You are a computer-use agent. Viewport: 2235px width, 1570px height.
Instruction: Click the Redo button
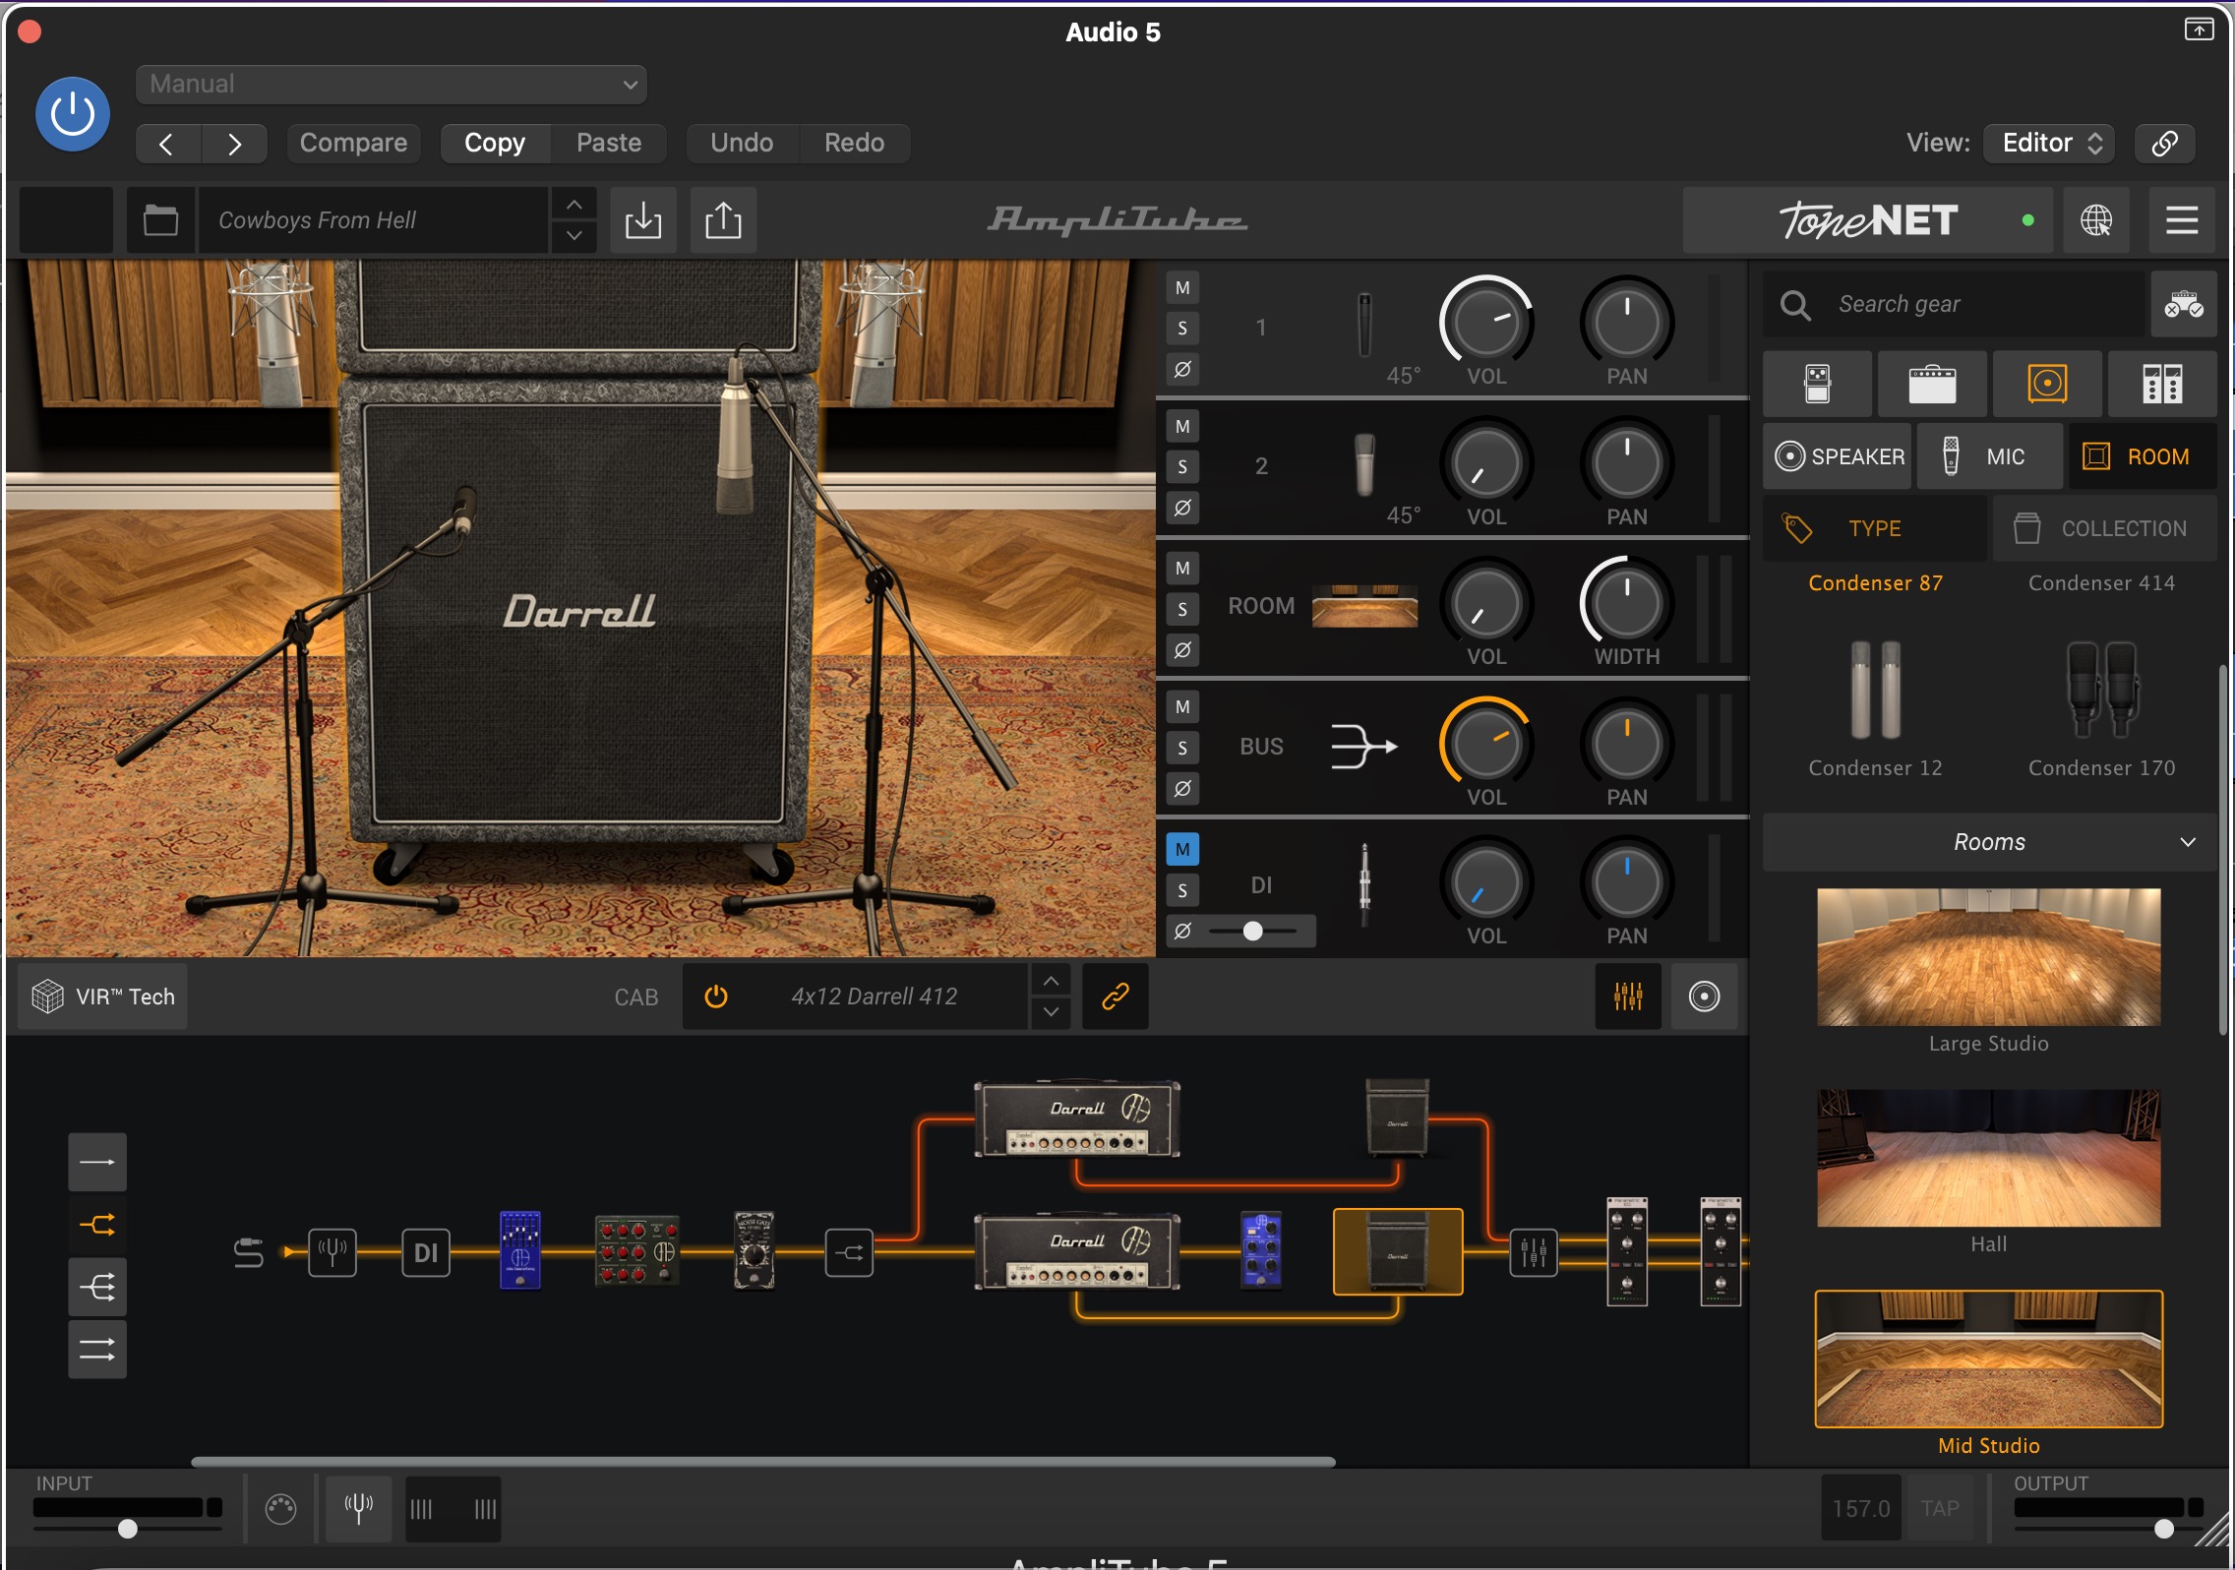854,144
